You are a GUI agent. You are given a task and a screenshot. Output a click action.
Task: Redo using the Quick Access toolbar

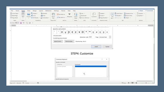click(x=27, y=23)
